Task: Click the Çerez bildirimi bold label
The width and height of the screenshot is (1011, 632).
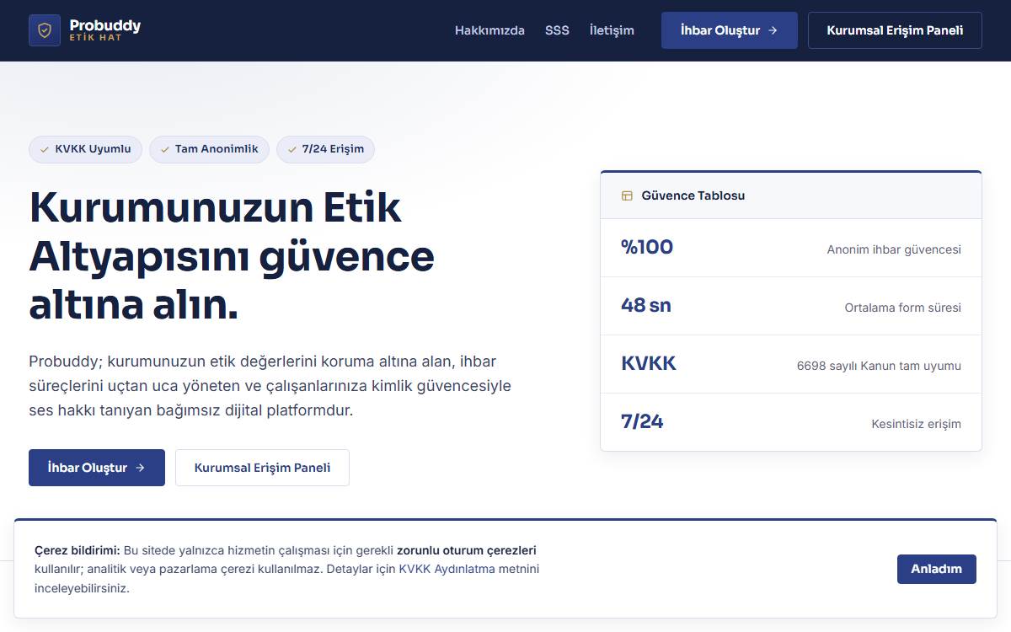Action: click(x=78, y=550)
